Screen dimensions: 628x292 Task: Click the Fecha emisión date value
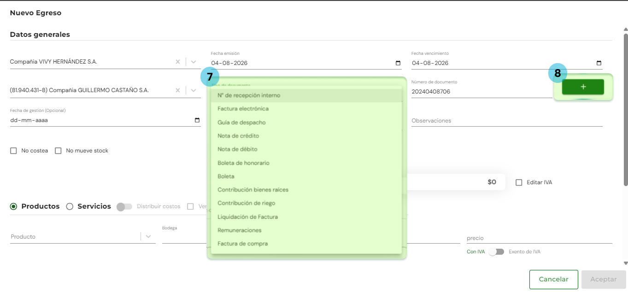[x=229, y=63]
